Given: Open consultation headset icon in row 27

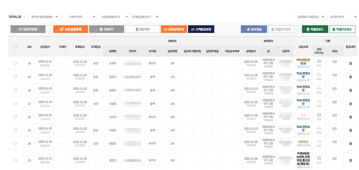Looking at the screenshot, I should tap(319, 101).
